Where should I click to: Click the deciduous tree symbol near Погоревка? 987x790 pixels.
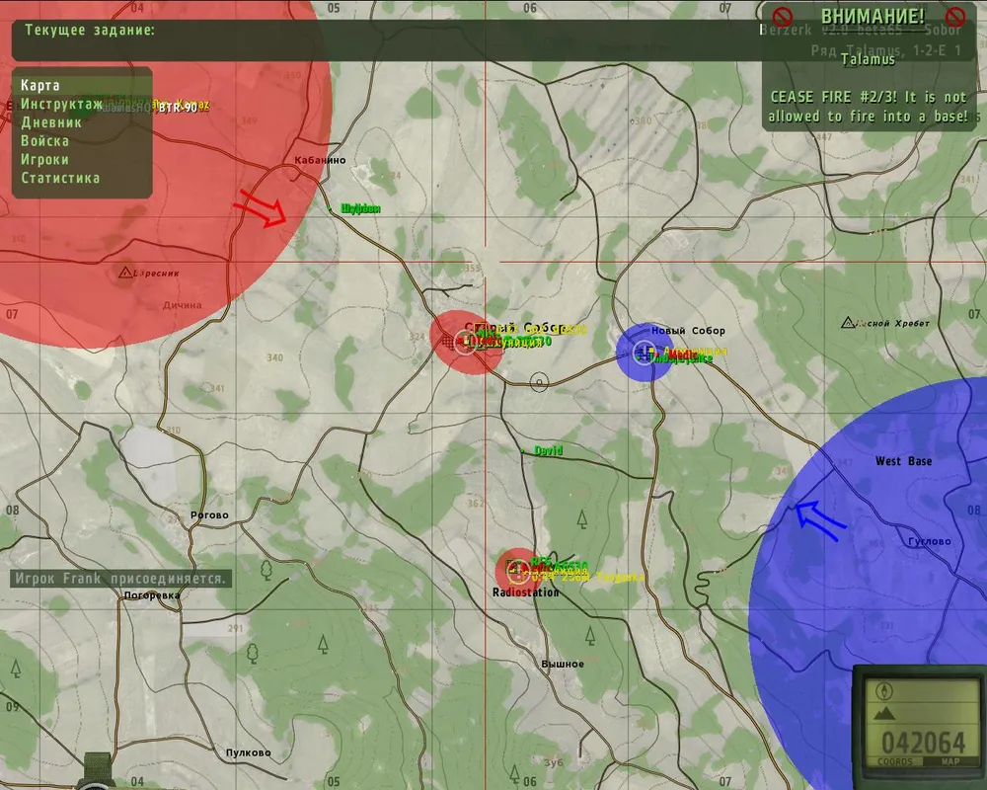(266, 570)
